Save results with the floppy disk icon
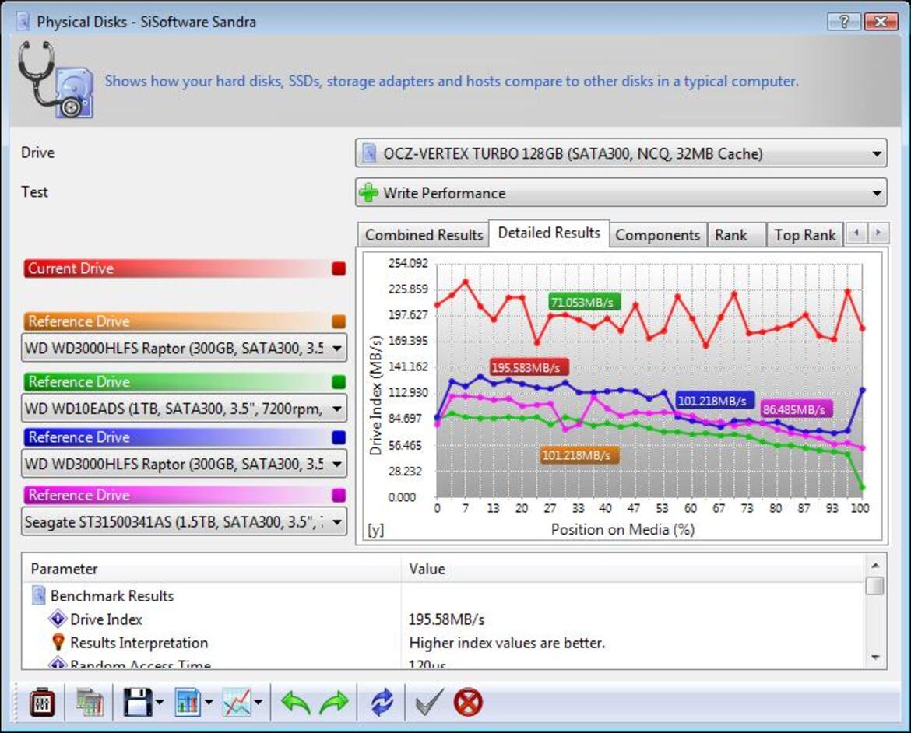911x733 pixels. [x=137, y=703]
